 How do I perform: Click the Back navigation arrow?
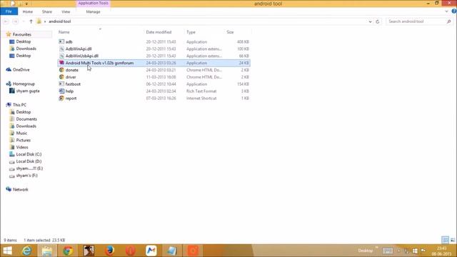click(6, 21)
